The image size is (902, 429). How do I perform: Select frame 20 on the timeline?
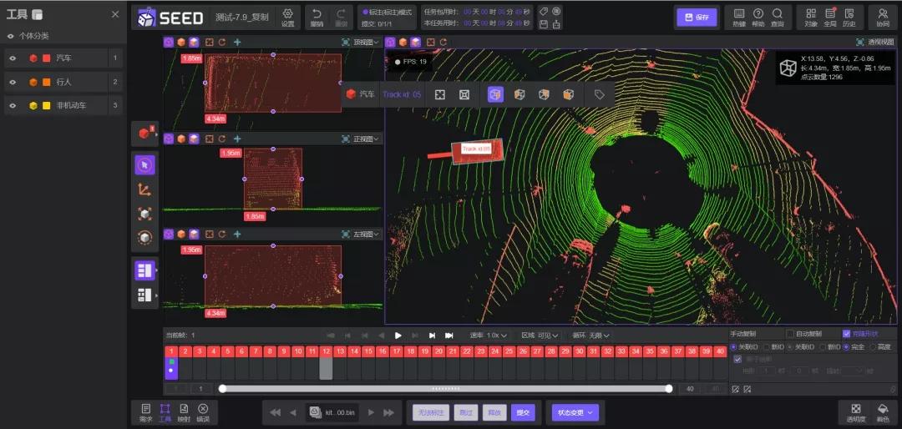pyautogui.click(x=438, y=351)
